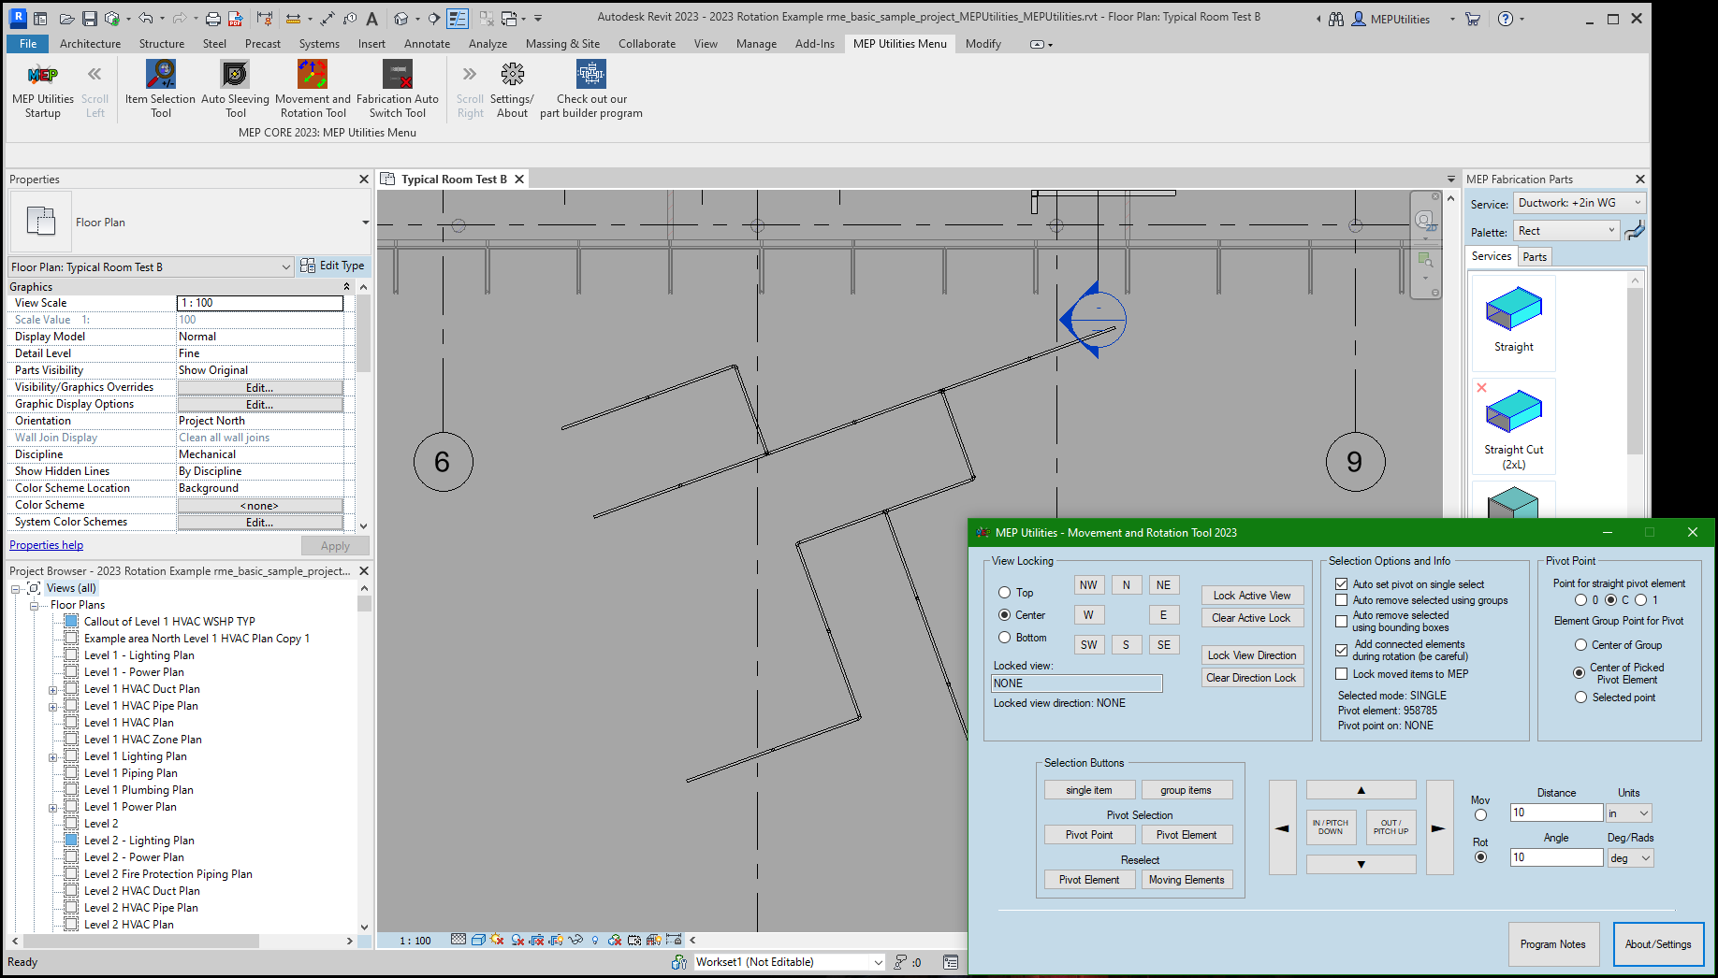The height and width of the screenshot is (978, 1718).
Task: Open the Parts tab in fabrication panel
Action: [1535, 257]
